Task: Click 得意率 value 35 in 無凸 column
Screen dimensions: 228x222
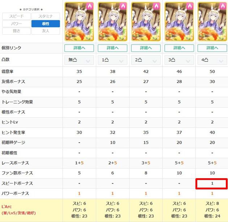Action: pos(79,72)
